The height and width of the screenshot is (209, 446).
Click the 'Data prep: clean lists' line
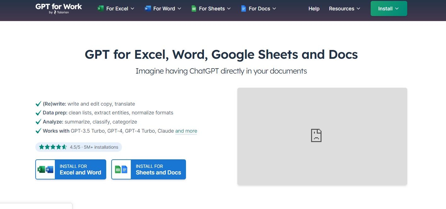pos(108,113)
